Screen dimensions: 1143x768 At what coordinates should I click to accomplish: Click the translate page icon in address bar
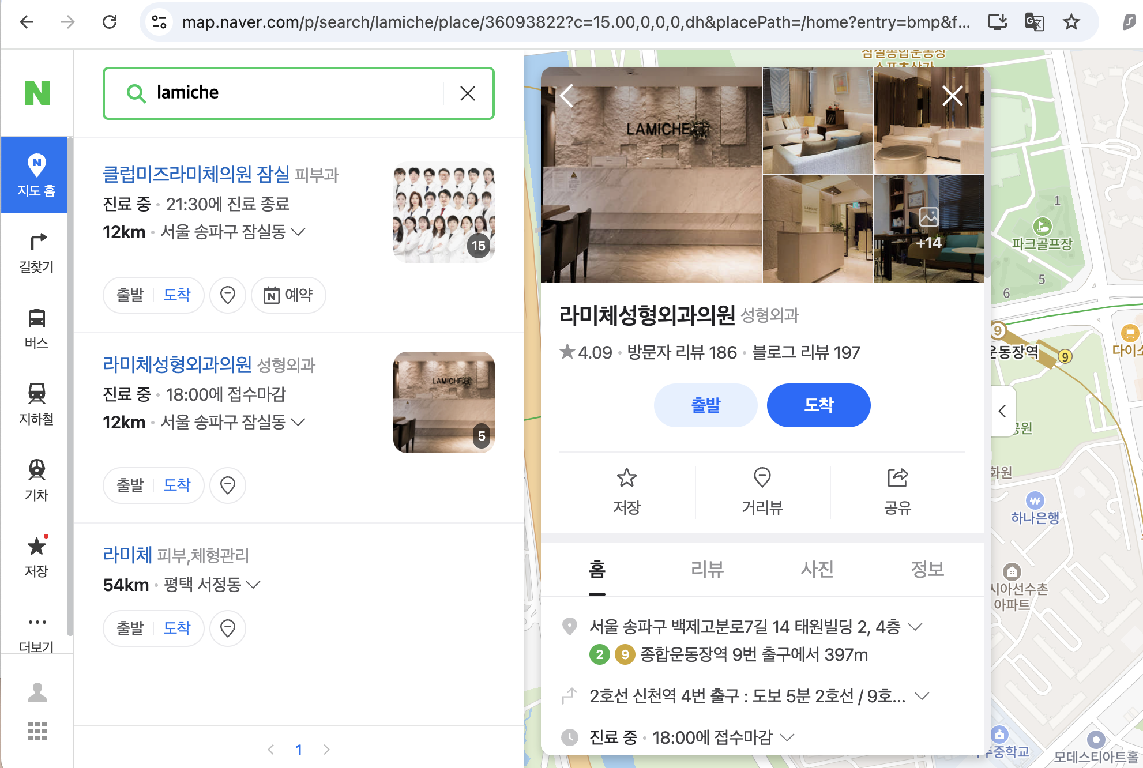(1034, 22)
